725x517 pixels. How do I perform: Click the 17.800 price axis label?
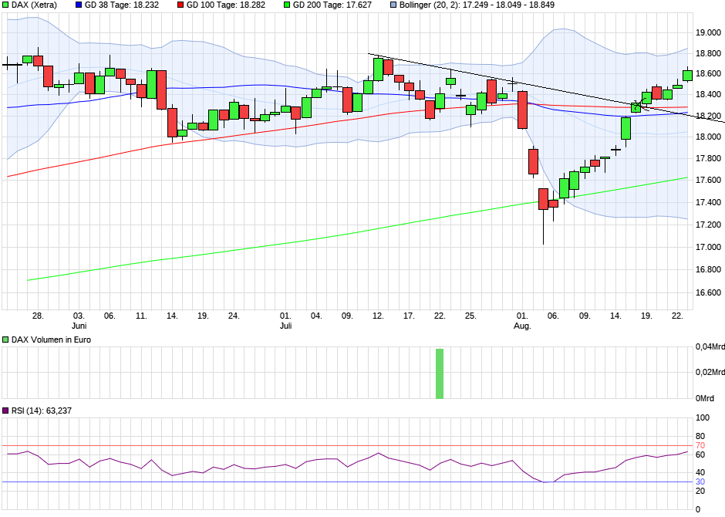point(708,159)
